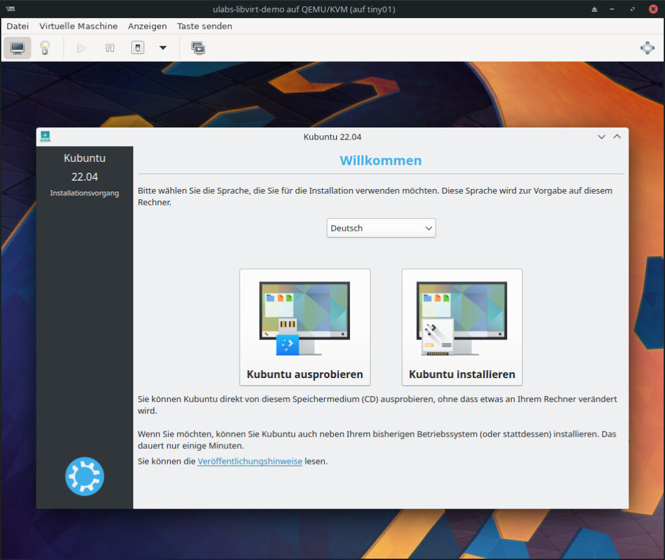665x560 pixels.
Task: Click installer icon in Kubuntu title bar
Action: tap(45, 136)
